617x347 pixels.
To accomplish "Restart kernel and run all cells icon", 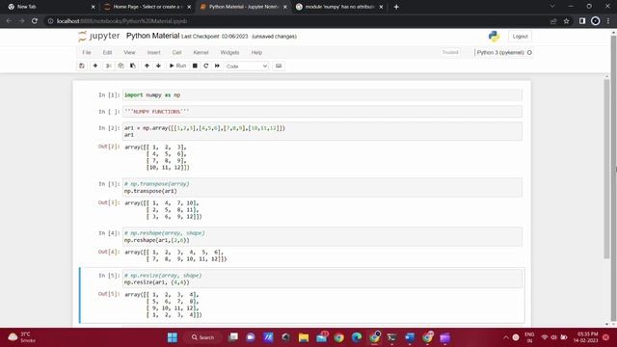I will [217, 66].
